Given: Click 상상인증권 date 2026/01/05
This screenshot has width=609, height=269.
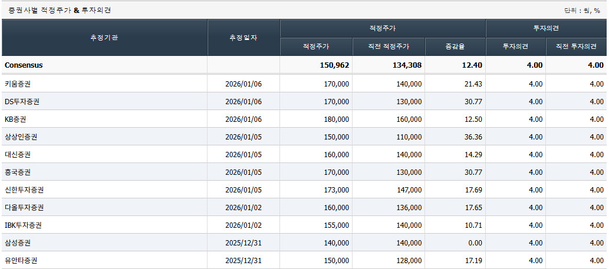Looking at the screenshot, I should click(243, 137).
